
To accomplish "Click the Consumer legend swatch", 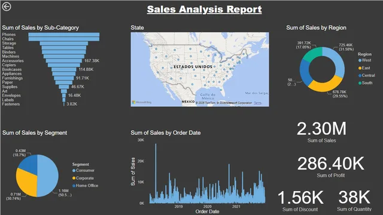I will (x=74, y=170).
